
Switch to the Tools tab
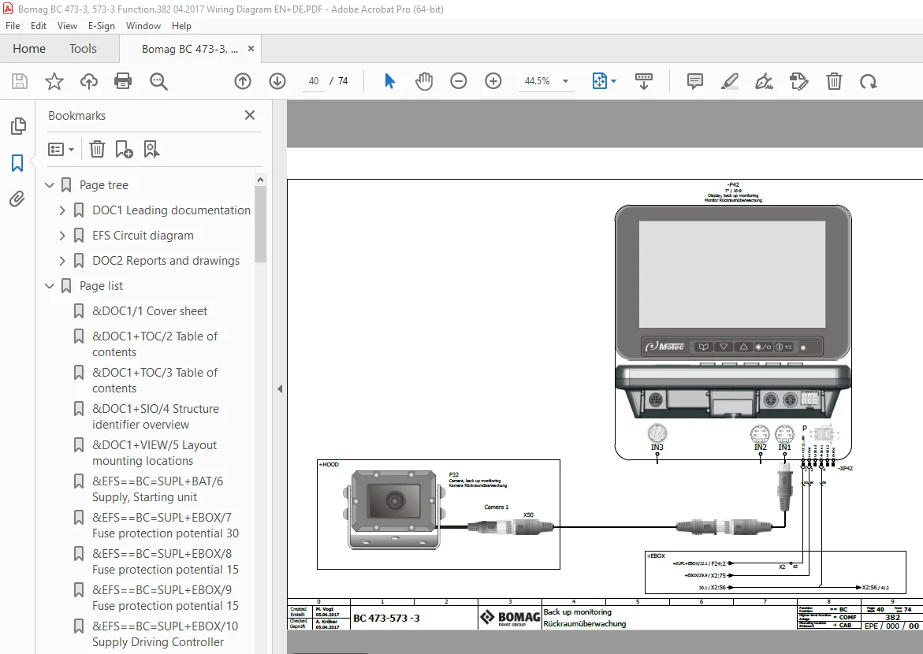[x=83, y=49]
